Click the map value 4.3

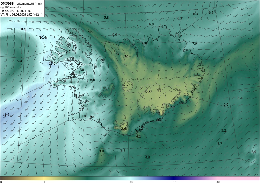[90, 32]
